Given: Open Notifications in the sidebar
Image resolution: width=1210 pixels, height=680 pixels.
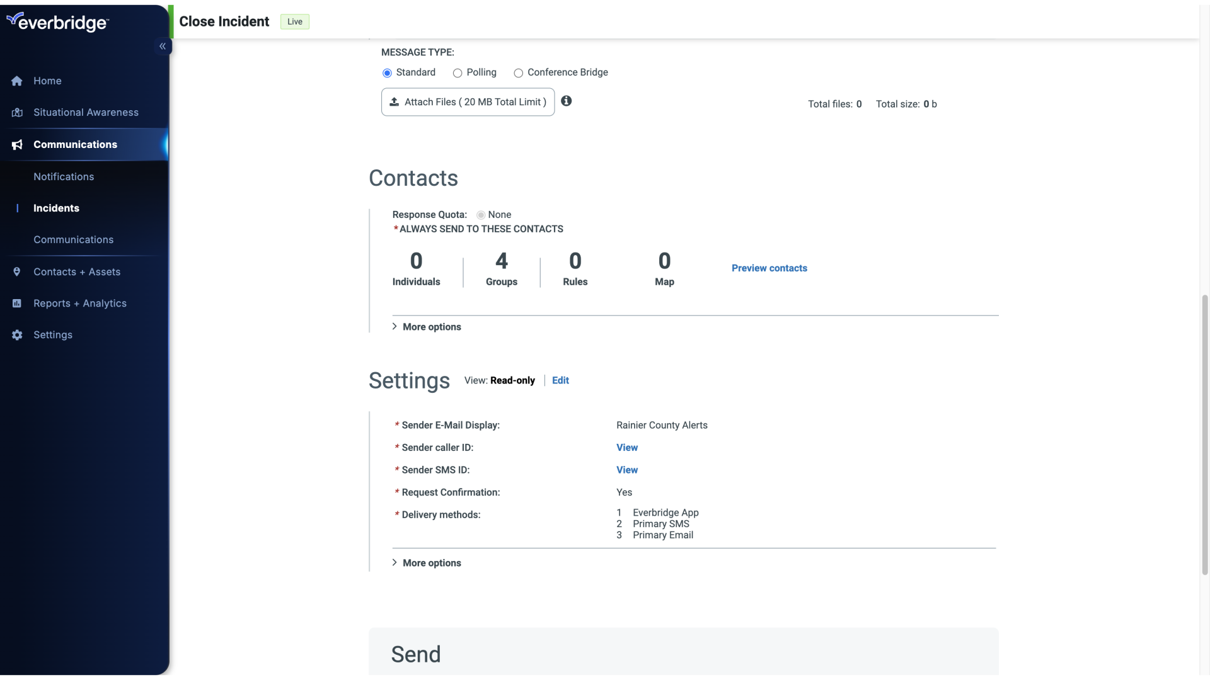Looking at the screenshot, I should point(64,177).
